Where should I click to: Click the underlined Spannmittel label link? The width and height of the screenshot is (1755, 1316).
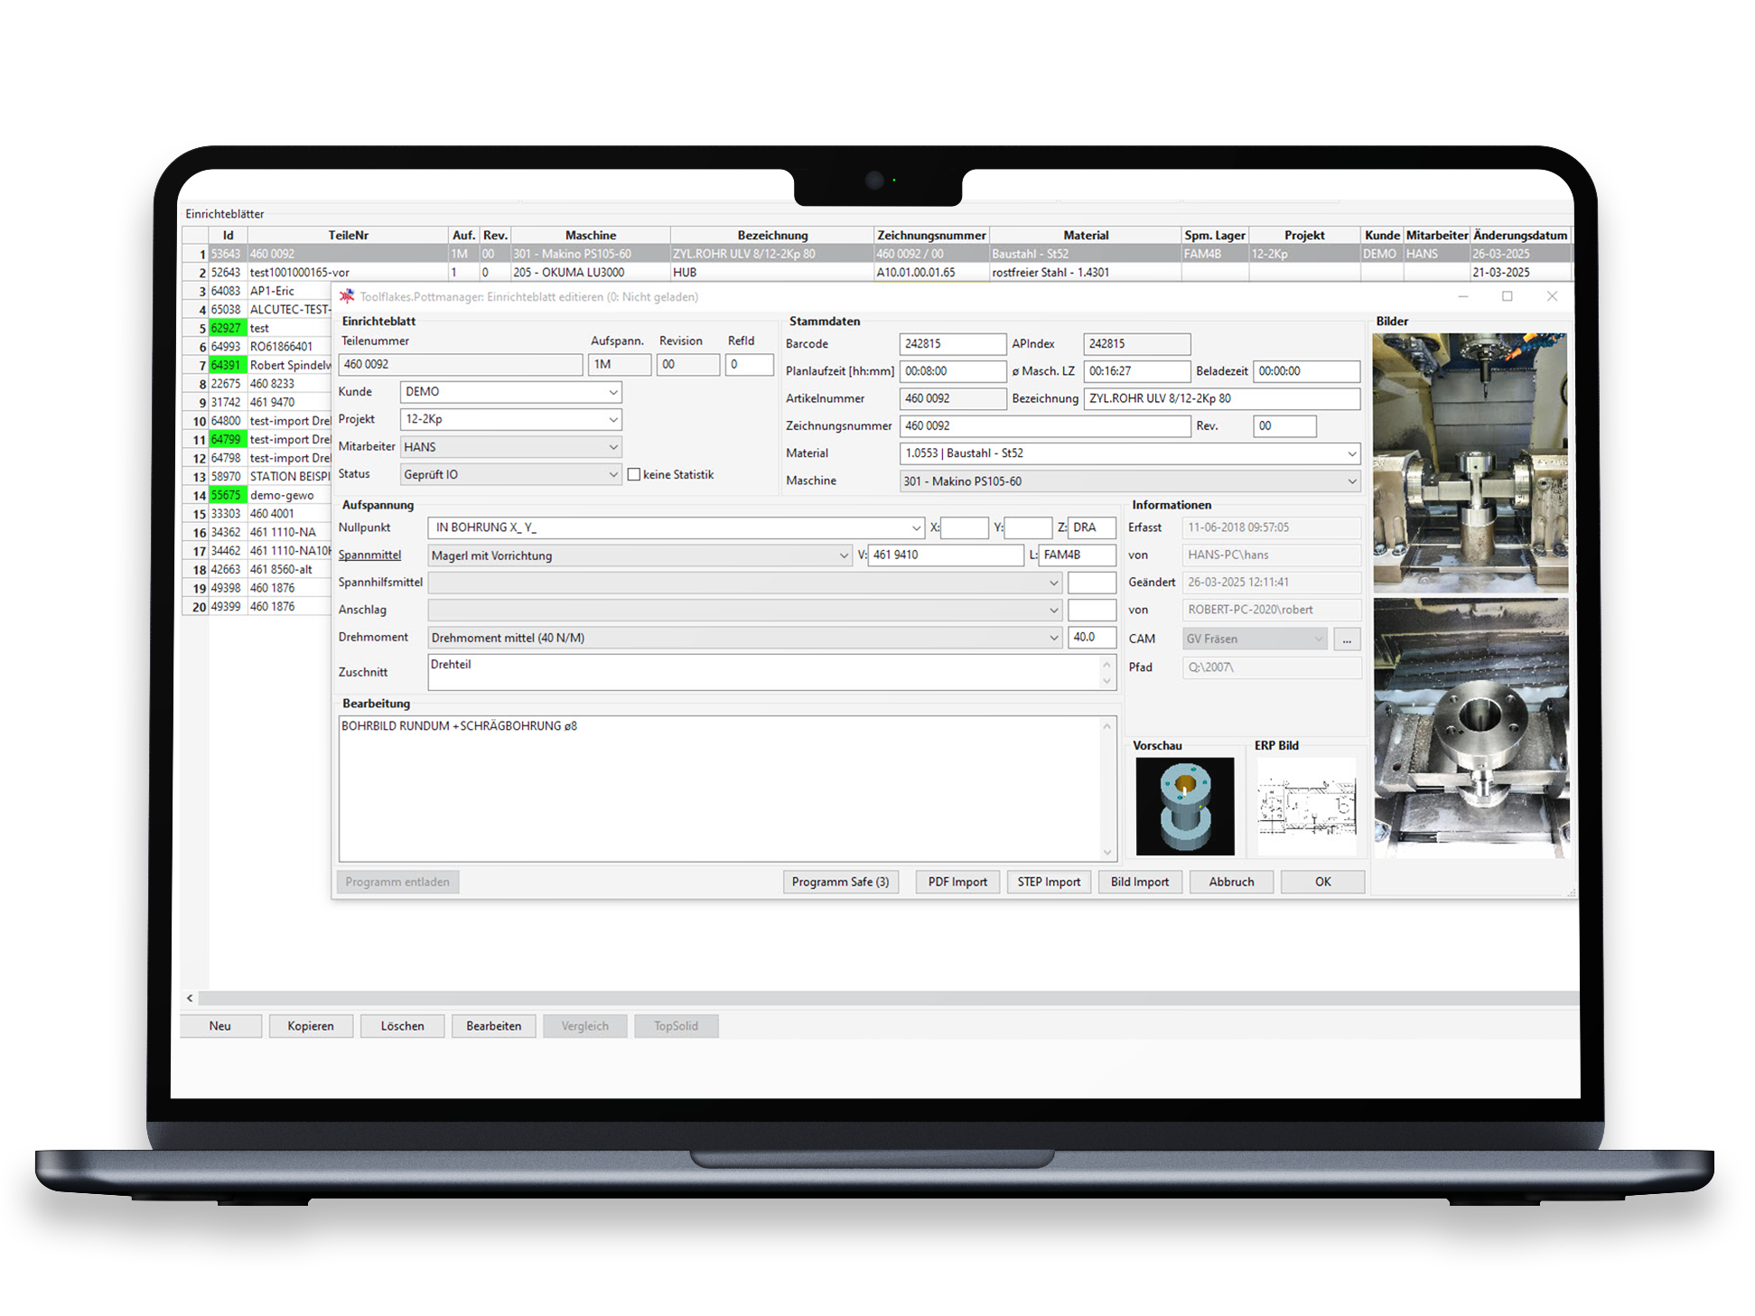369,555
